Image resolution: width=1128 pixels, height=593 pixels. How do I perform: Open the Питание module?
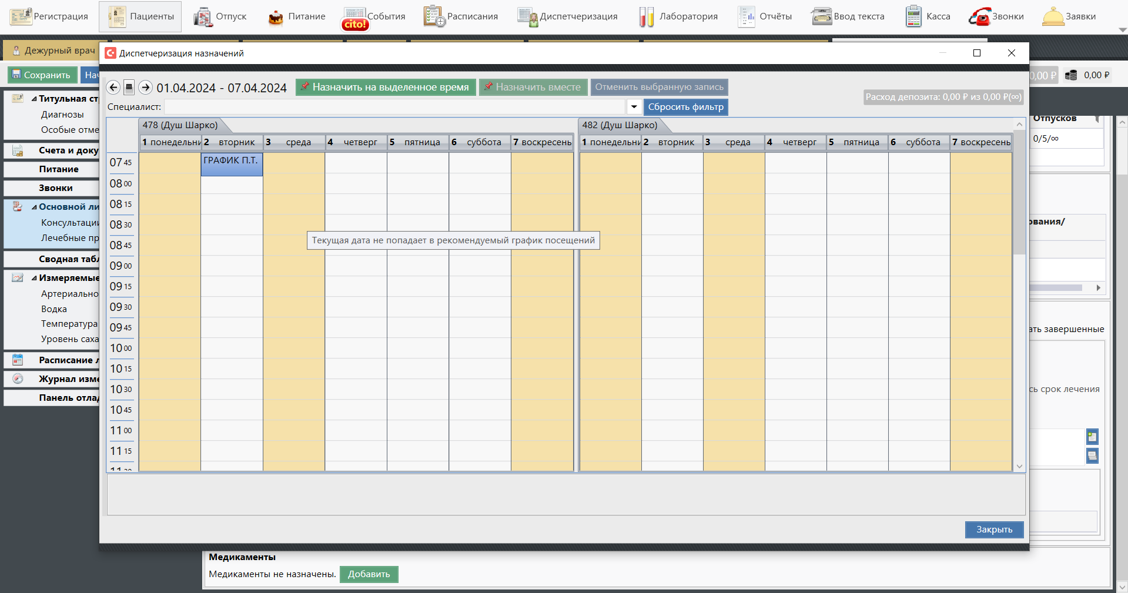coord(297,16)
